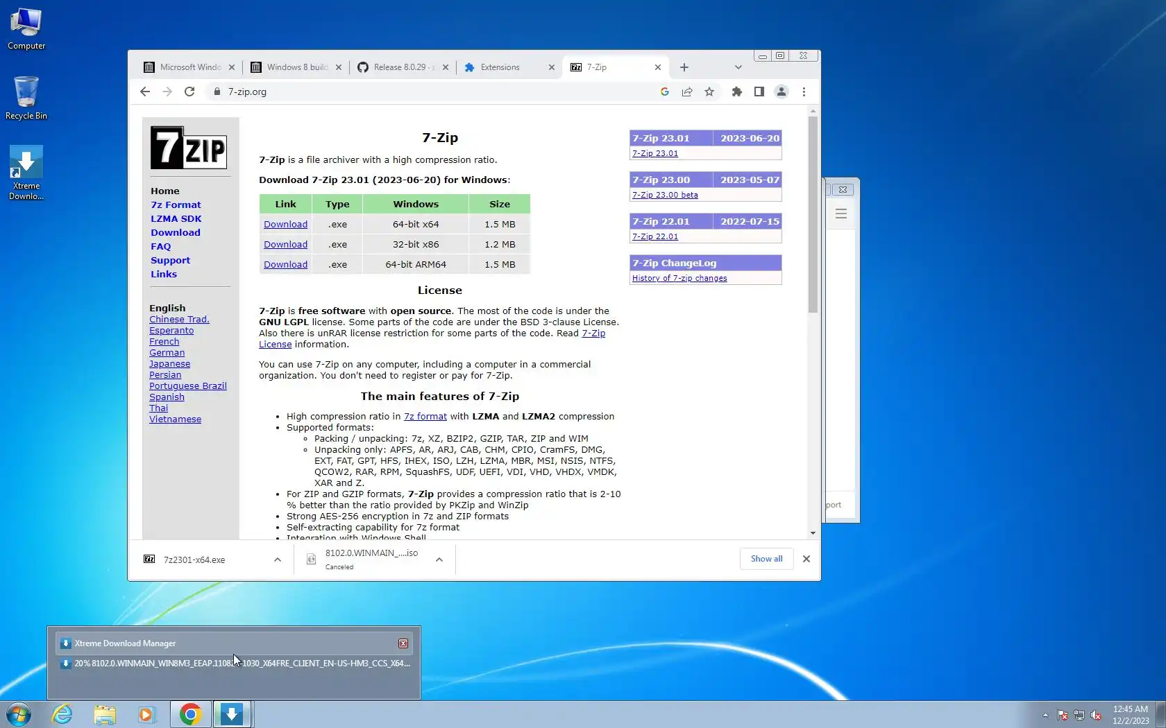Open the hamburger menu in background window
1166x728 pixels.
[841, 214]
